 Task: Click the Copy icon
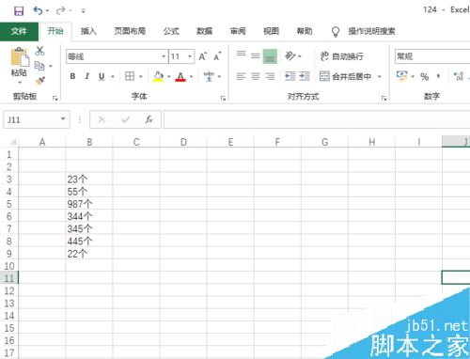(x=39, y=66)
